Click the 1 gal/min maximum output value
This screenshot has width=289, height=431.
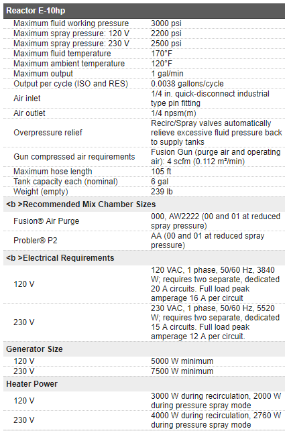[x=167, y=74]
